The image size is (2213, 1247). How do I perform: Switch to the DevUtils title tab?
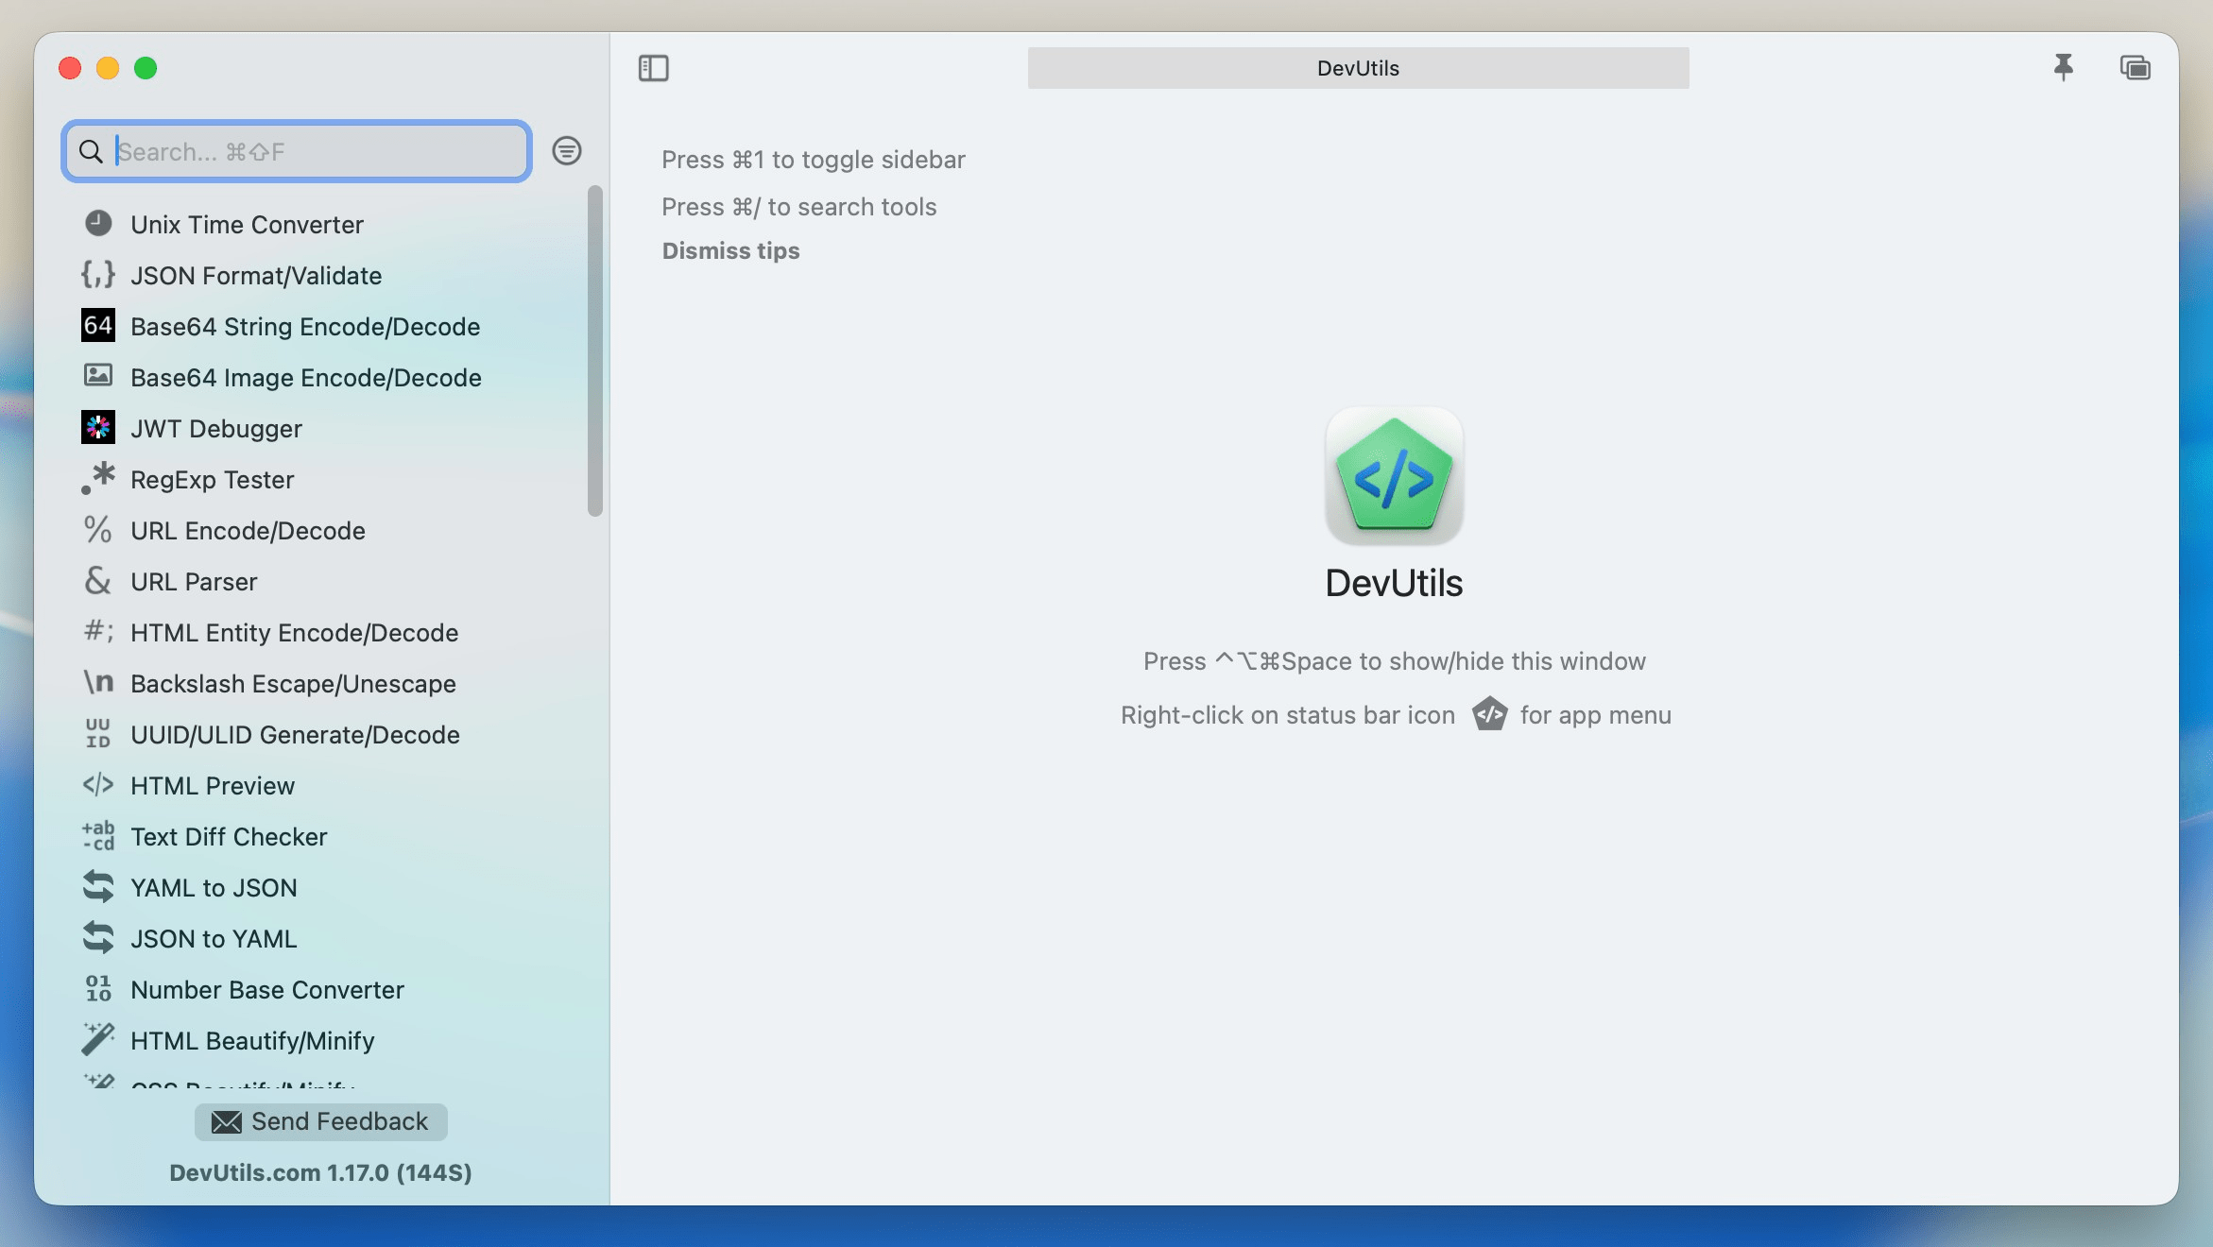[x=1358, y=67]
